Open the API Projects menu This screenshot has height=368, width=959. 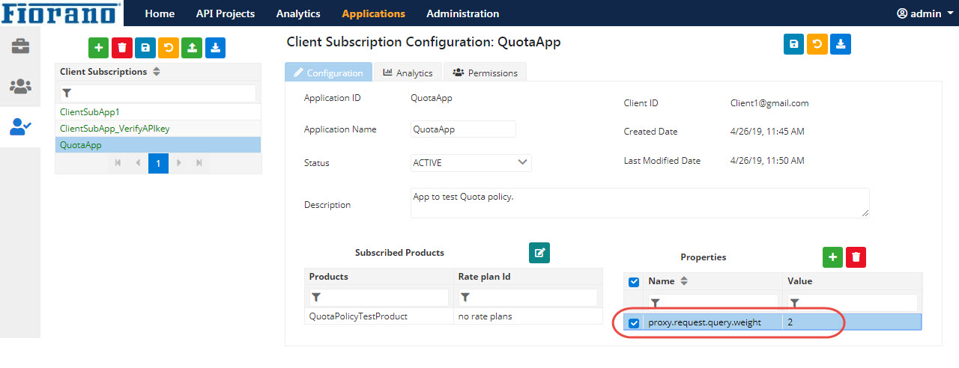click(x=226, y=13)
